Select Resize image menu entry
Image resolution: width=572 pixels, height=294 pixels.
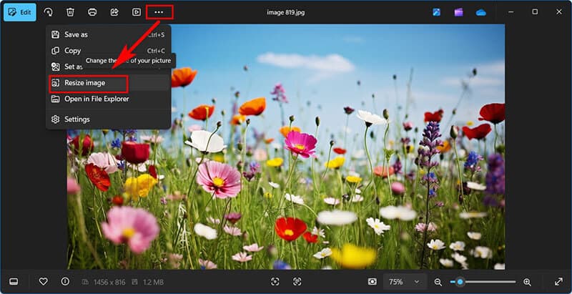point(85,83)
